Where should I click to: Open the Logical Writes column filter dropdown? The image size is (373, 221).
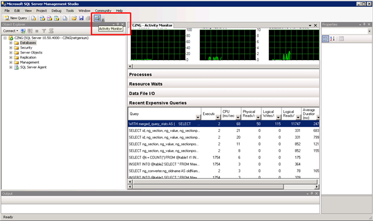278,117
